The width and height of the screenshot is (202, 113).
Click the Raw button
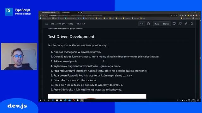point(157,24)
